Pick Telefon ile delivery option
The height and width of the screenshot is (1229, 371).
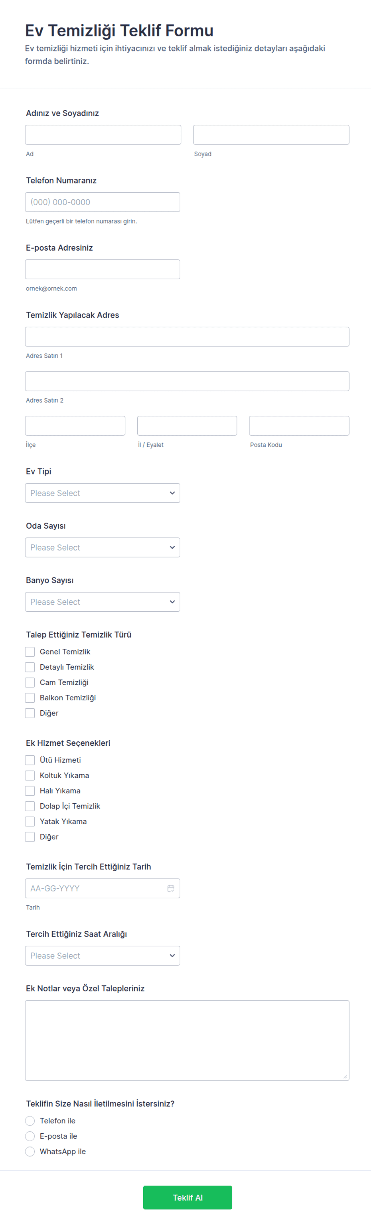click(x=30, y=1121)
